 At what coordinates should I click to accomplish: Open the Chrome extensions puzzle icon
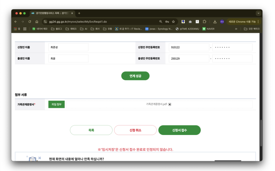(x=204, y=22)
